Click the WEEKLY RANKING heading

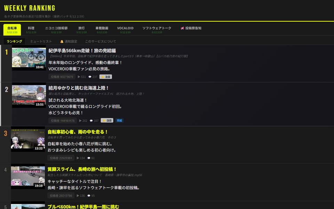click(30, 8)
